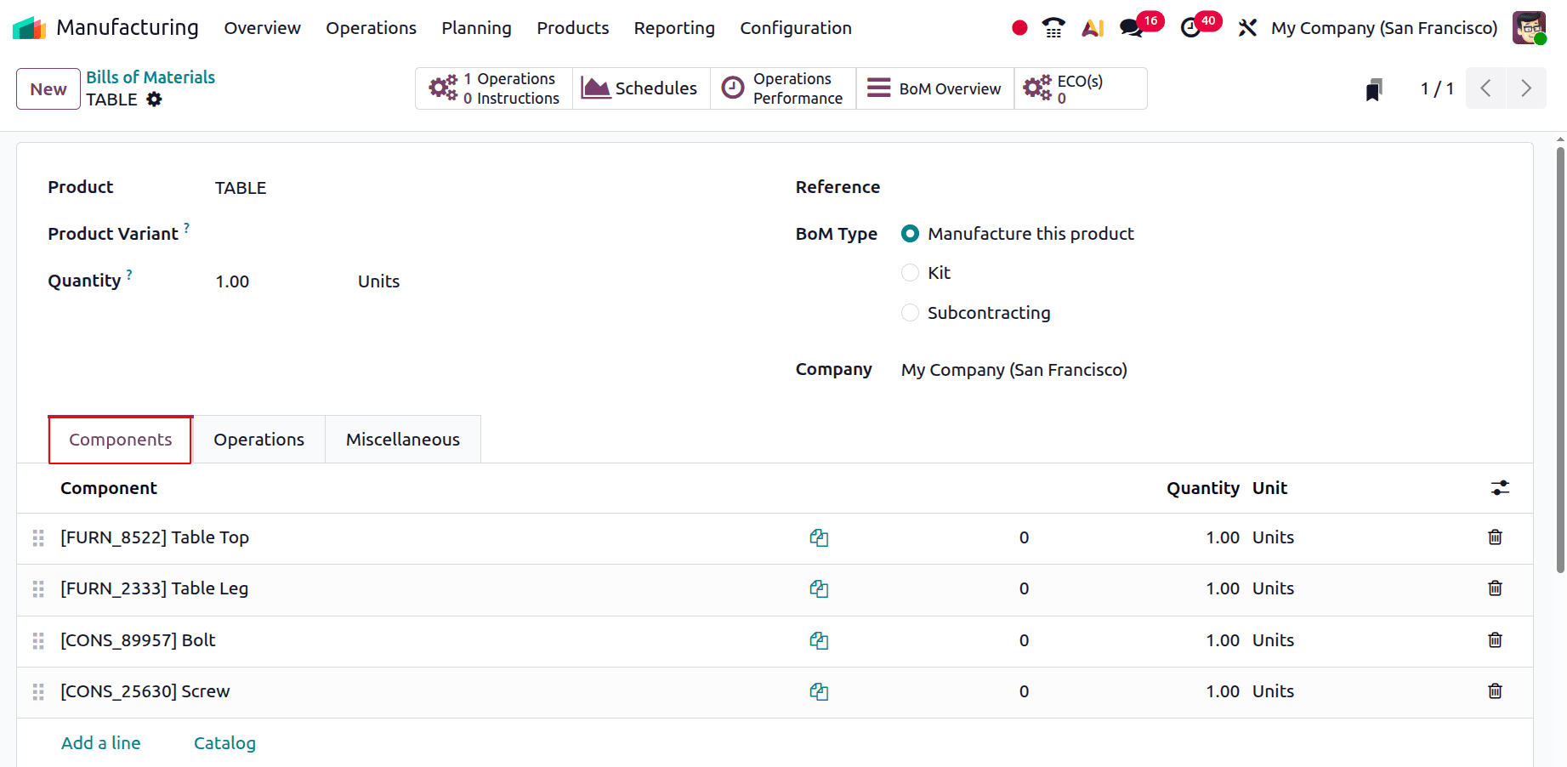Delete the Table Leg component row

1495,588
